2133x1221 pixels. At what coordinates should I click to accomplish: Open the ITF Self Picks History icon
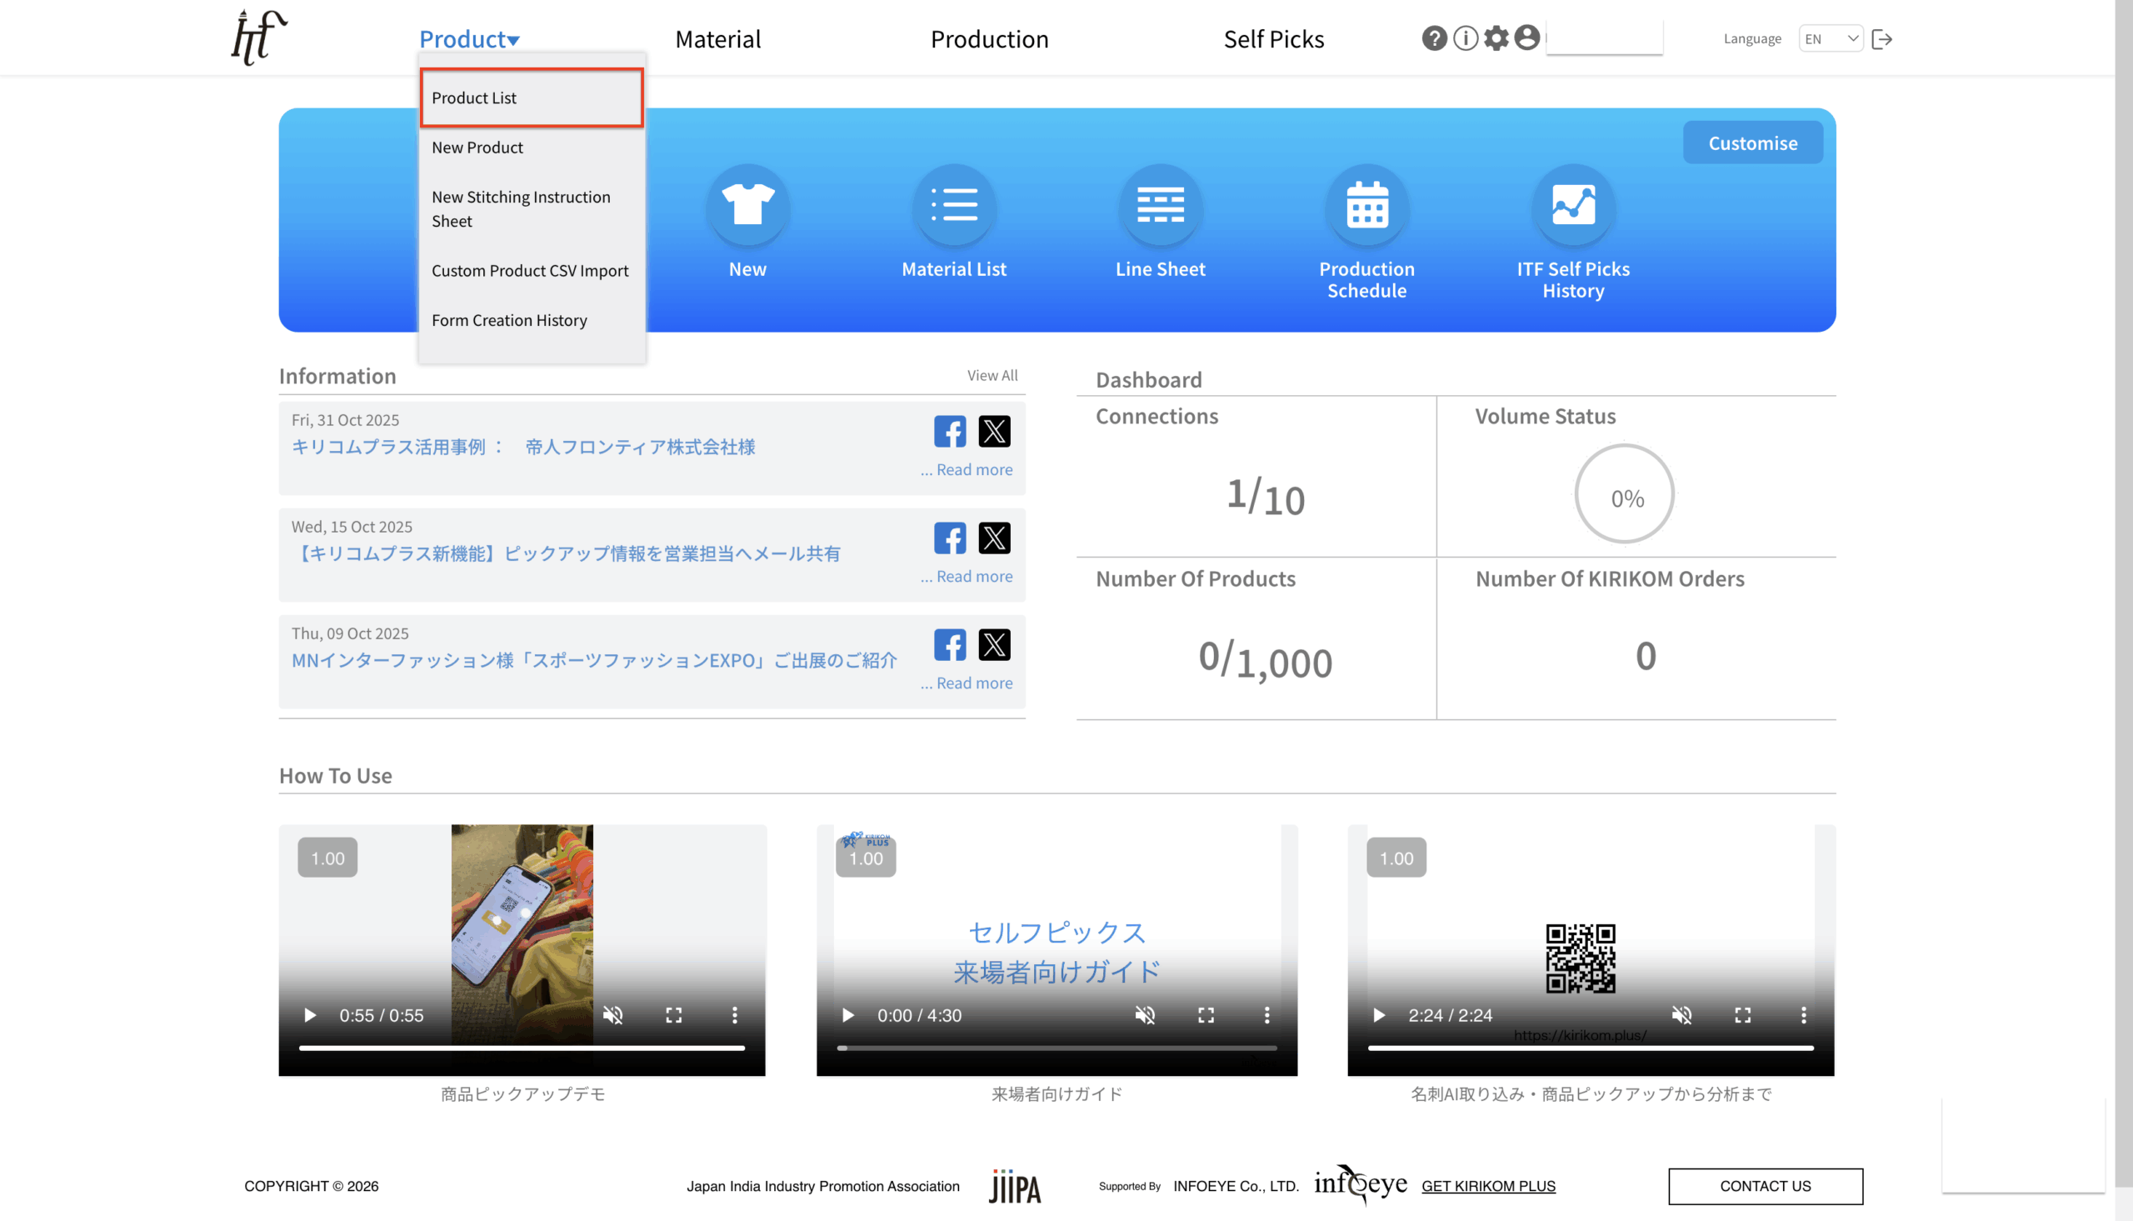tap(1572, 206)
